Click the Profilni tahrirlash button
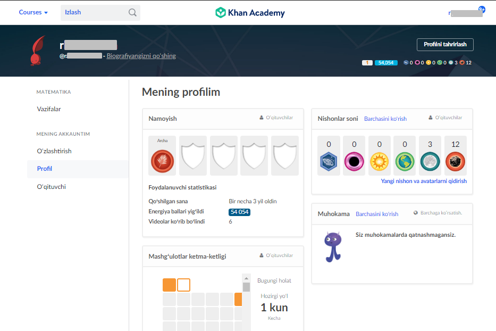The image size is (496, 331). pyautogui.click(x=445, y=45)
